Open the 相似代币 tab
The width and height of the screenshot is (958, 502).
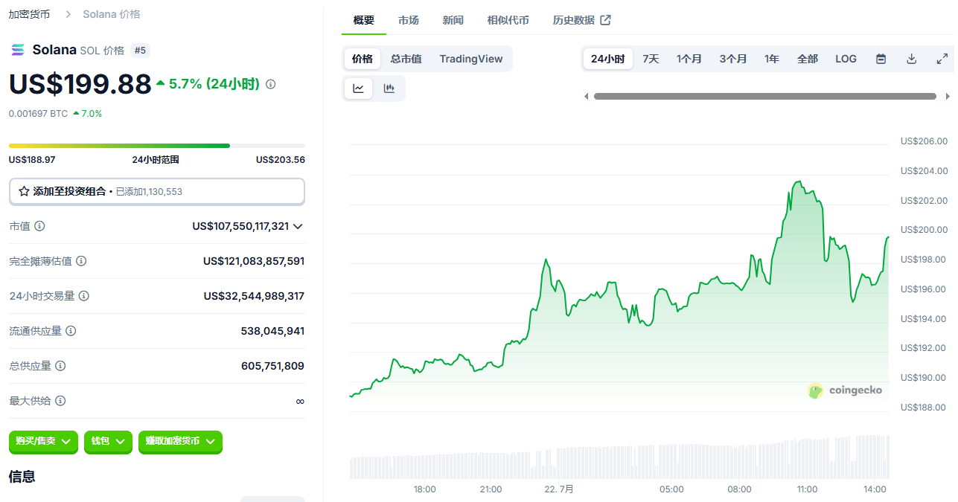[x=508, y=20]
